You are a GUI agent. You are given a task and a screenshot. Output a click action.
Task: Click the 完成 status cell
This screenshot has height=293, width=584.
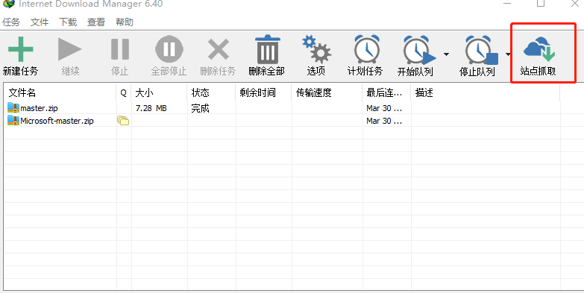click(200, 108)
